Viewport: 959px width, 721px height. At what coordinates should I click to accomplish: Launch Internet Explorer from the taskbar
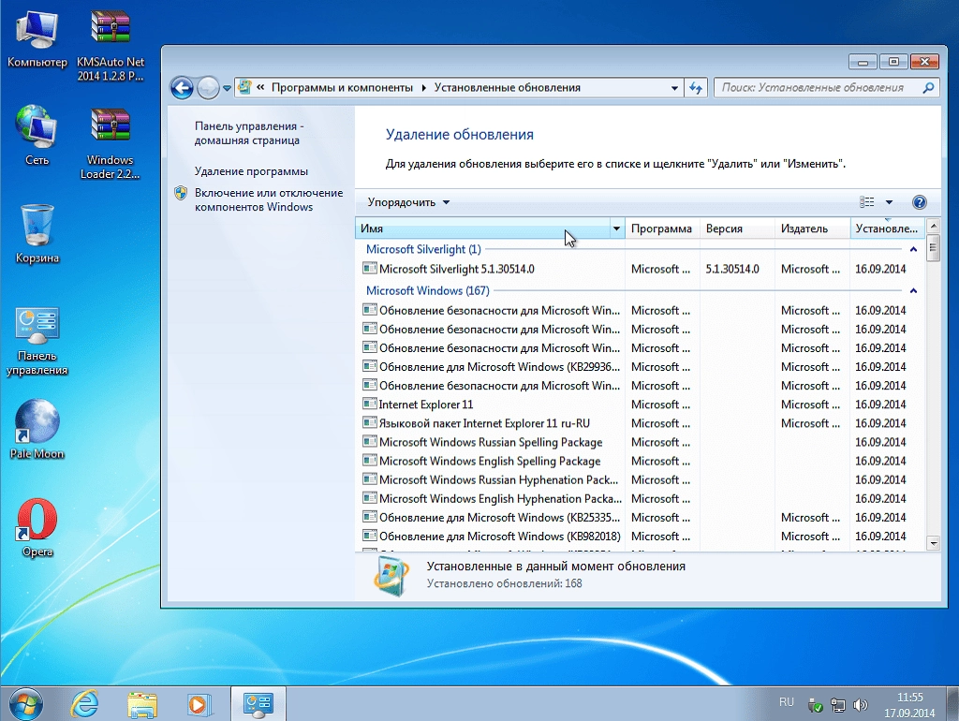[84, 704]
